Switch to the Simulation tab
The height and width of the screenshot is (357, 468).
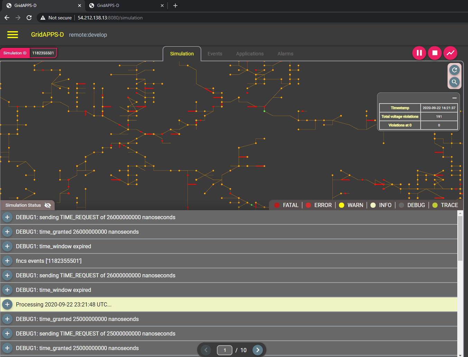coord(182,54)
